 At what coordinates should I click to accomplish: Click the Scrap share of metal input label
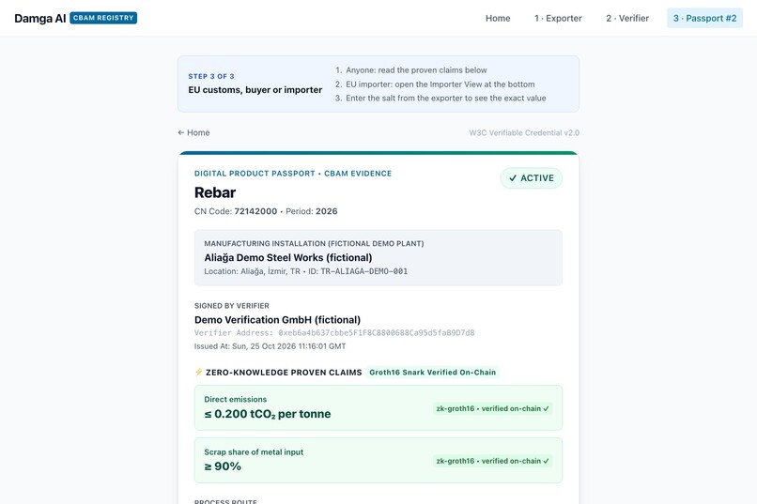pyautogui.click(x=254, y=452)
